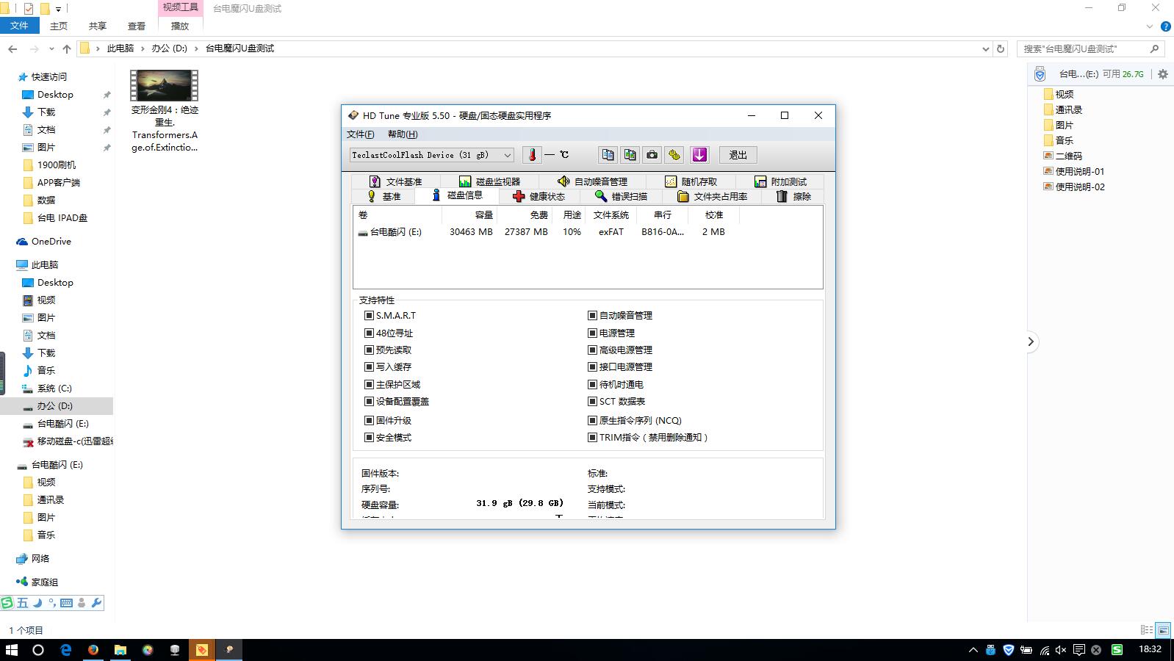Expand the address bar history dropdown
1174x661 pixels.
985,48
